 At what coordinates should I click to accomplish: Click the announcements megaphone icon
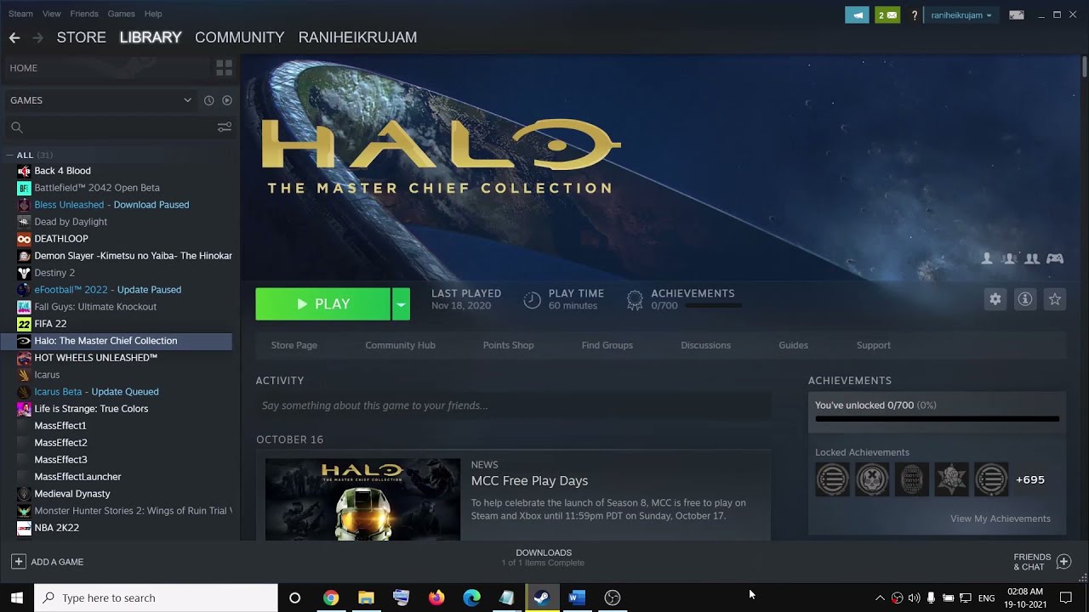pyautogui.click(x=857, y=15)
